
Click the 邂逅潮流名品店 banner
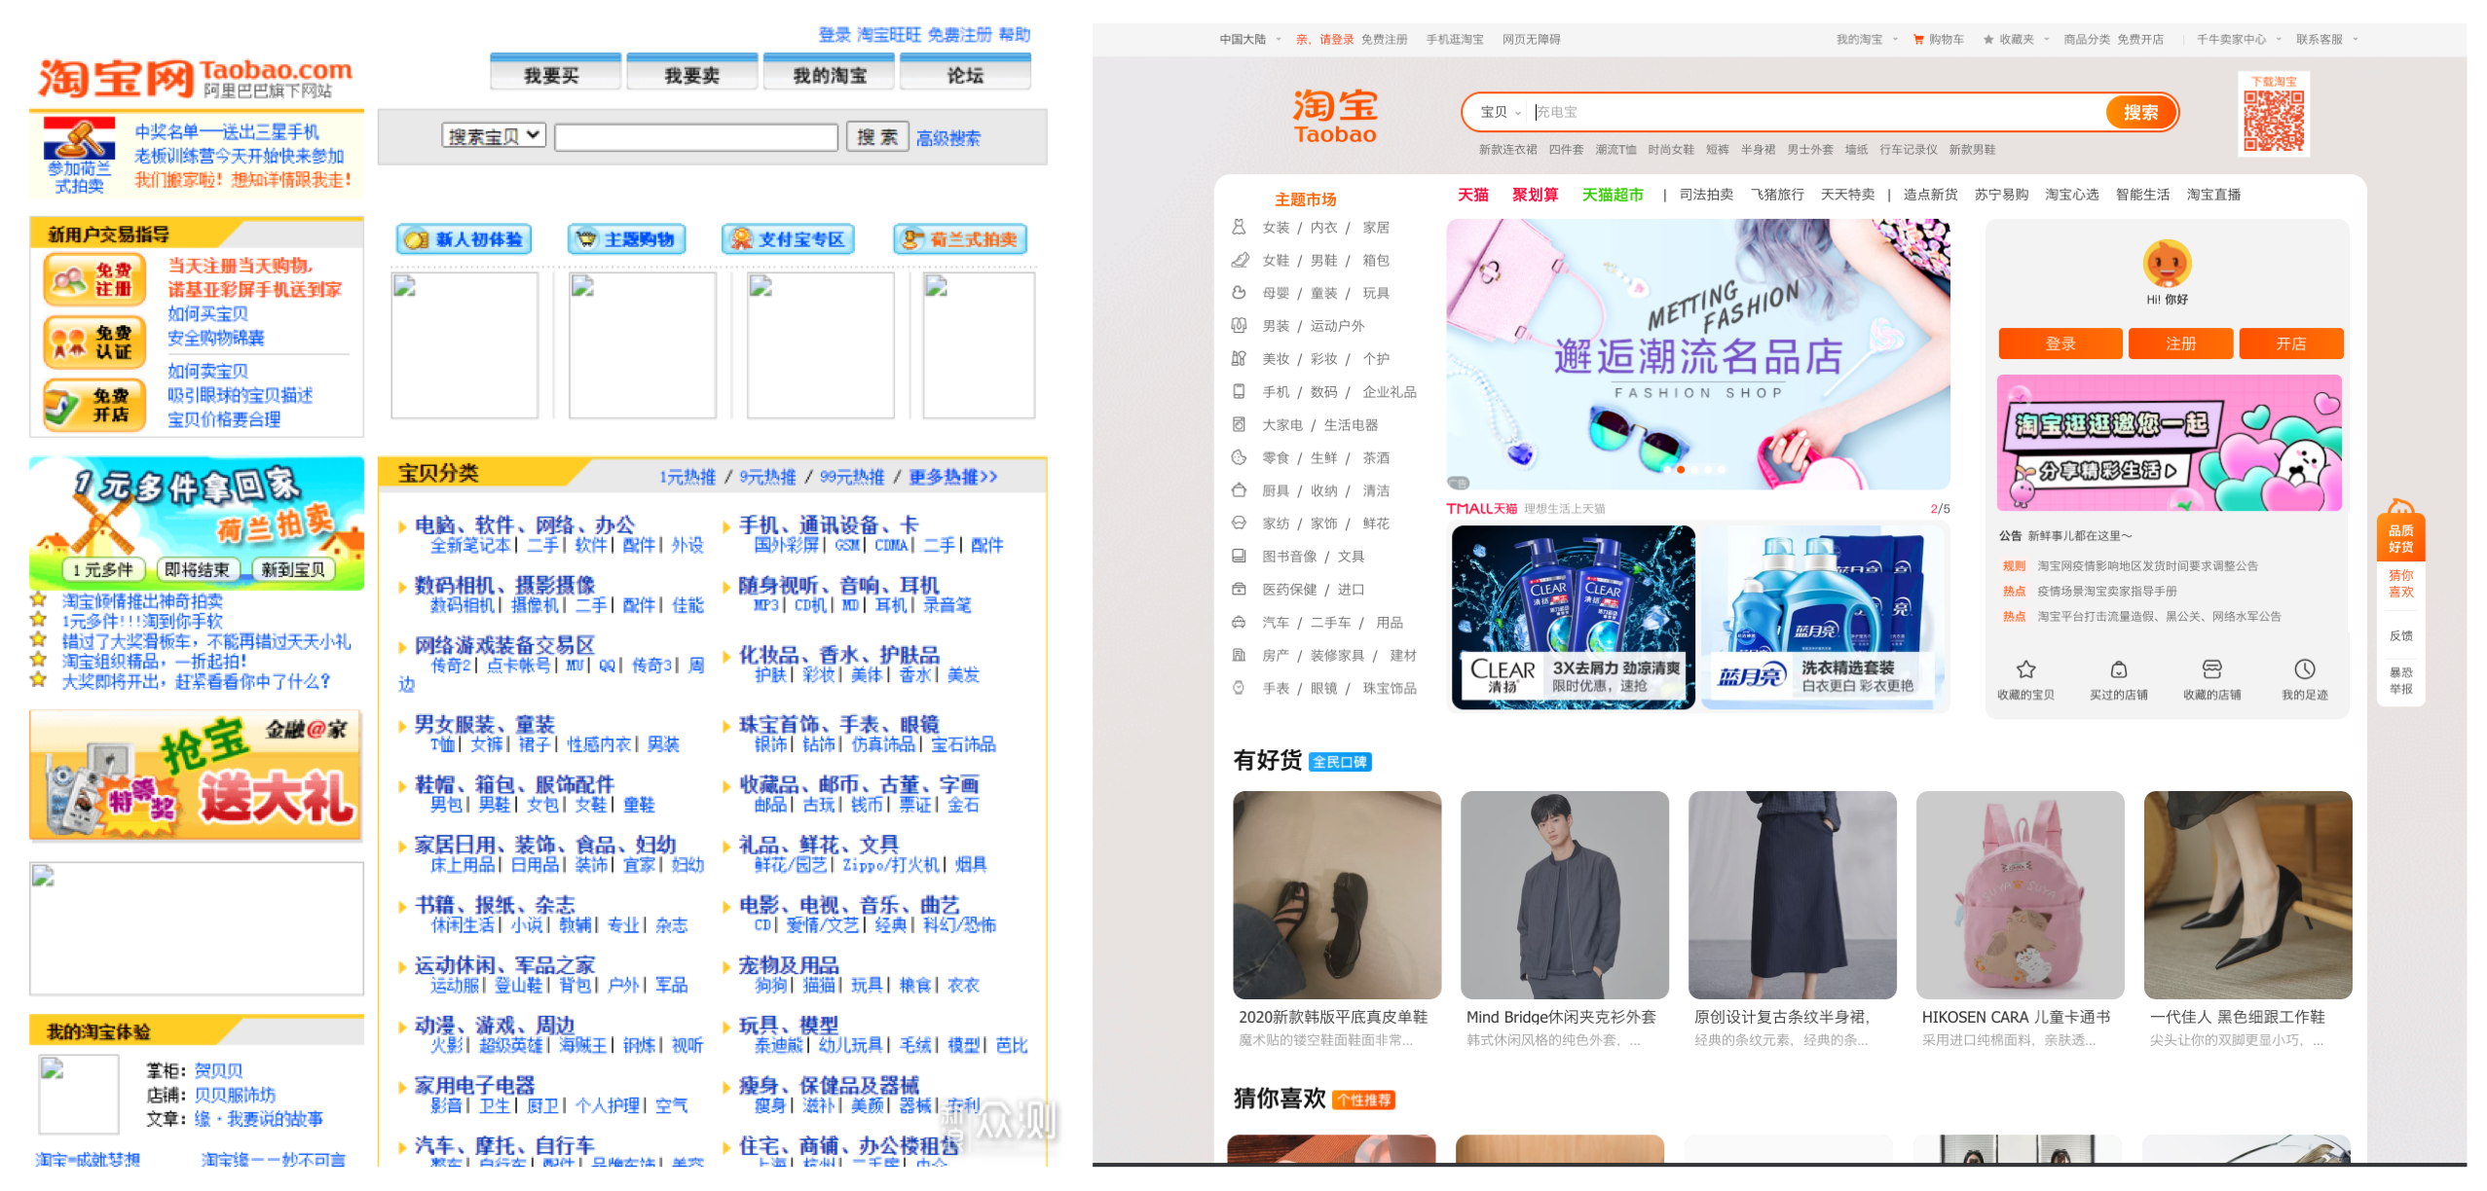coord(1696,354)
